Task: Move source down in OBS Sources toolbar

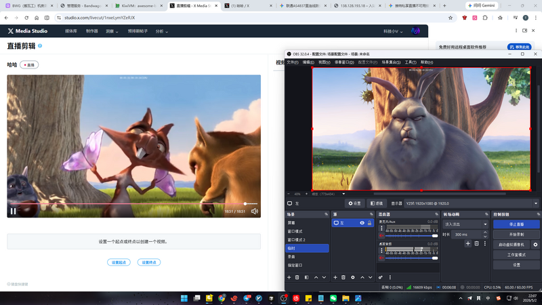Action: [x=370, y=277]
